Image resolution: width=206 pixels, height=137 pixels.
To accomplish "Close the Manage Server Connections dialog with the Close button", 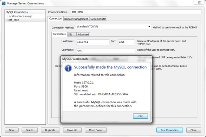I will click(194, 130).
